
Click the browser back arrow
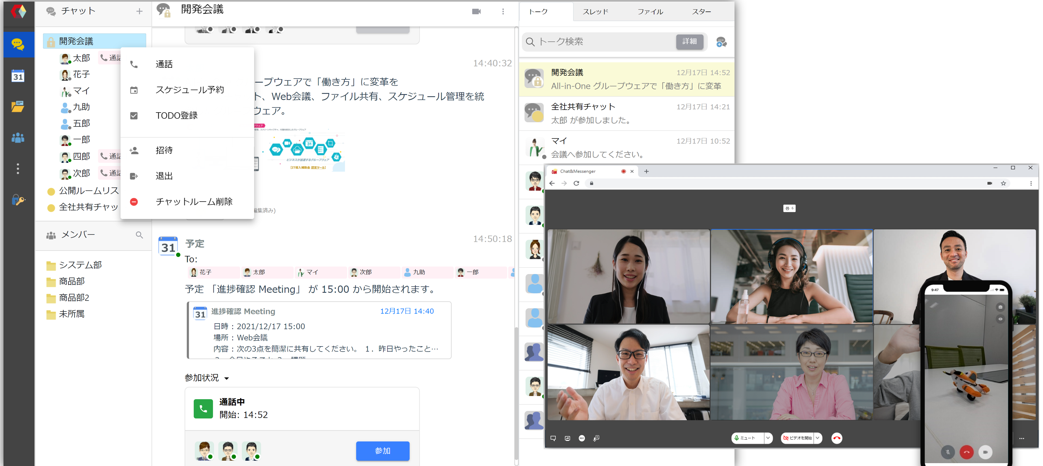pos(552,183)
